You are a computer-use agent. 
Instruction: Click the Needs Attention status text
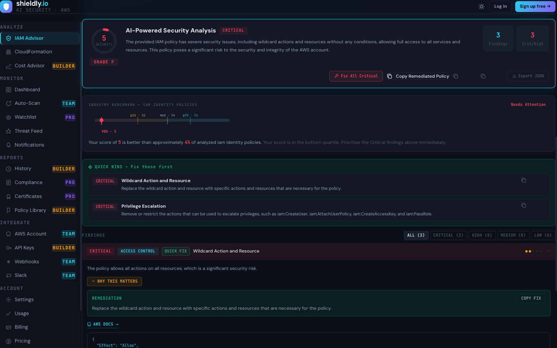click(x=528, y=105)
